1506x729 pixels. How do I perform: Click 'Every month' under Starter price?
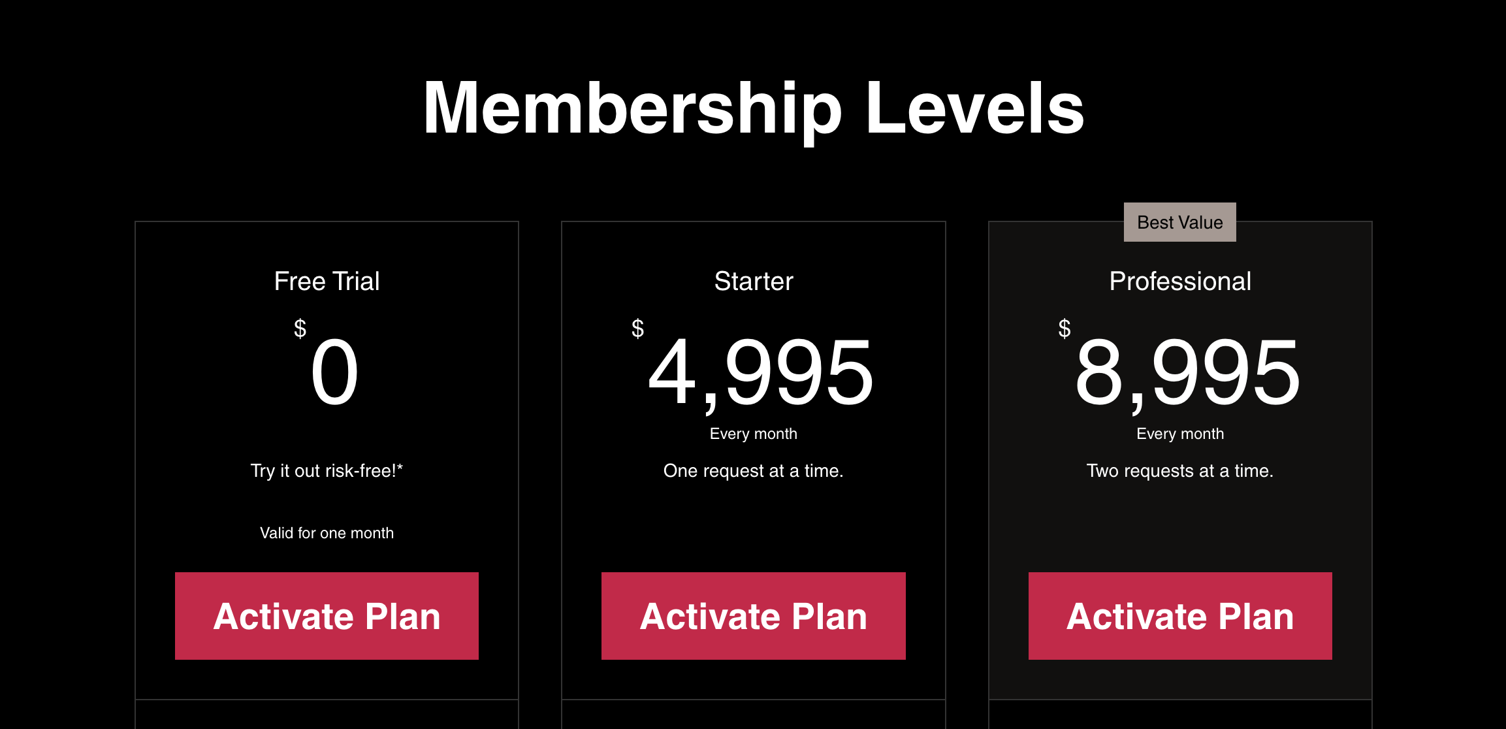753,434
